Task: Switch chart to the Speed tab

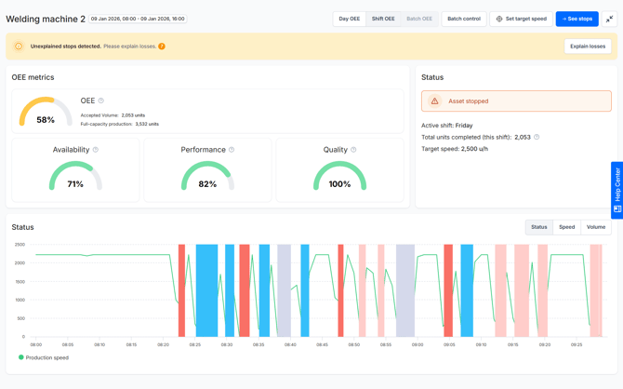Action: 566,227
